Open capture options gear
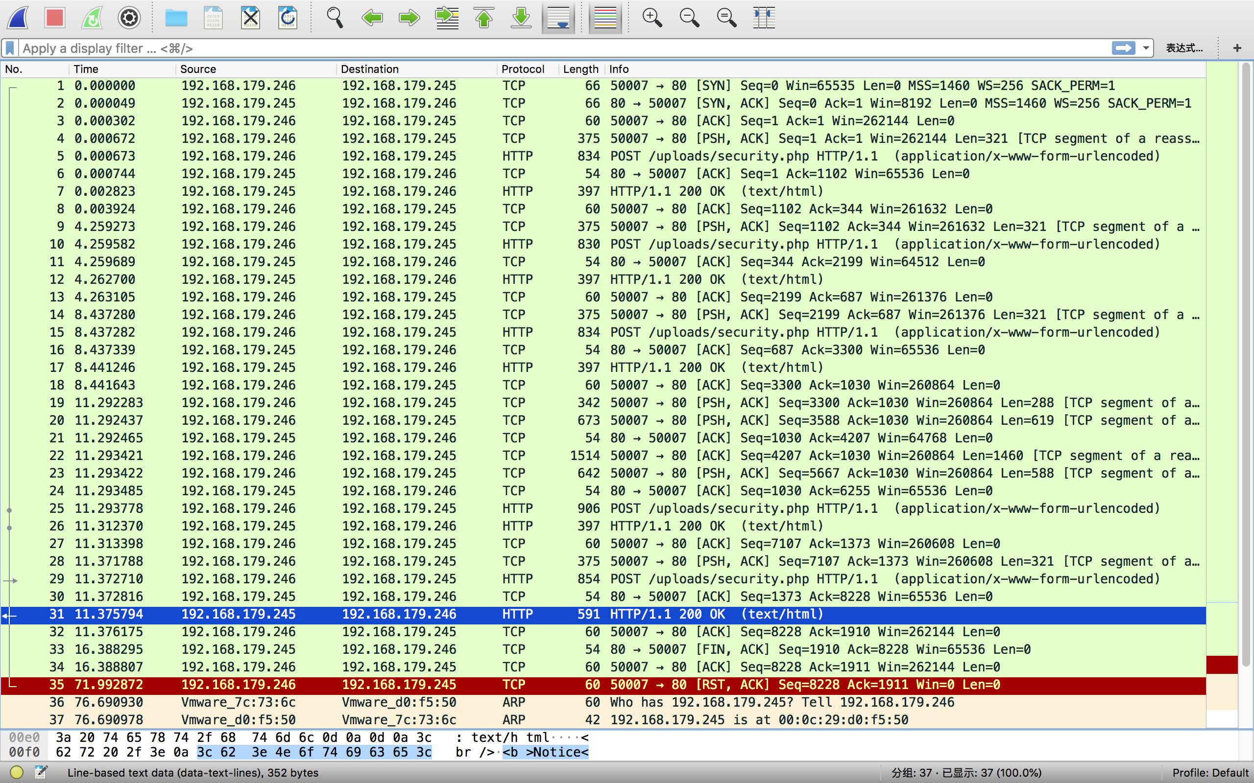 coord(129,18)
